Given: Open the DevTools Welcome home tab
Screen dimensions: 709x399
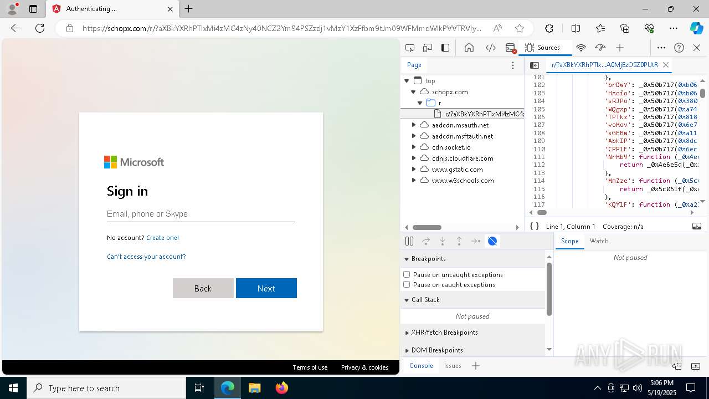Looking at the screenshot, I should pos(469,48).
